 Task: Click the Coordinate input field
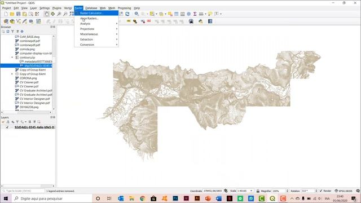click(213, 191)
